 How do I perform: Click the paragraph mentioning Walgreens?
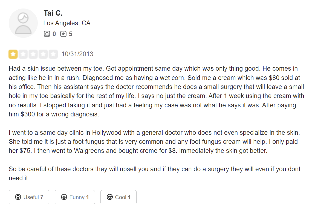point(153,142)
